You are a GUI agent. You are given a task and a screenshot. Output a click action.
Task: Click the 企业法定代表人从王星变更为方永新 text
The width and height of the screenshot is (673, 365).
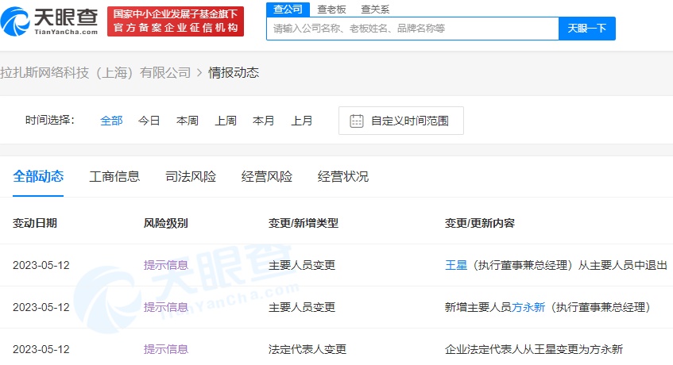click(x=534, y=350)
